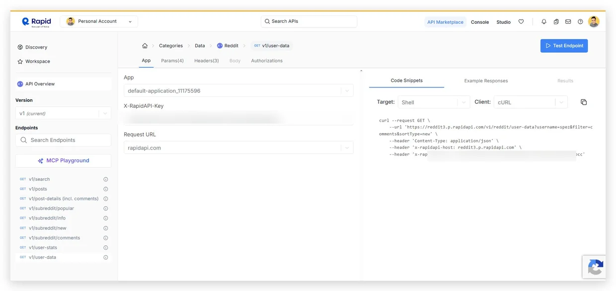The width and height of the screenshot is (616, 291).
Task: Click the Discovery compass icon
Action: (x=20, y=47)
